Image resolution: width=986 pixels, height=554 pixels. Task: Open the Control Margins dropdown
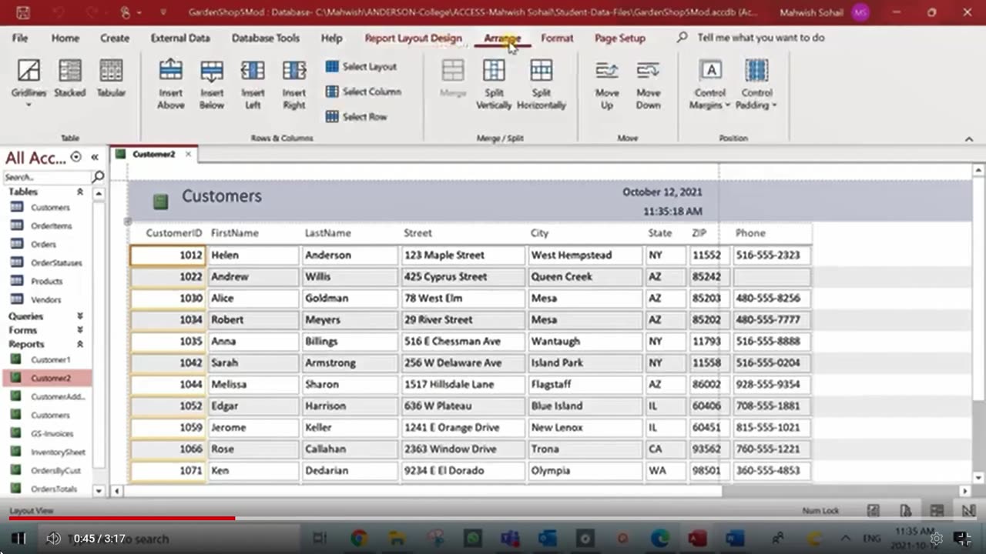[x=710, y=84]
